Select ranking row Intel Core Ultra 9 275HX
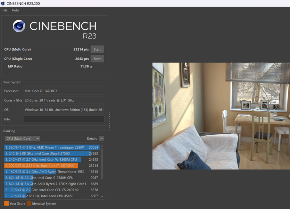Screen dimensions: 290x209 pyautogui.click(x=52, y=153)
